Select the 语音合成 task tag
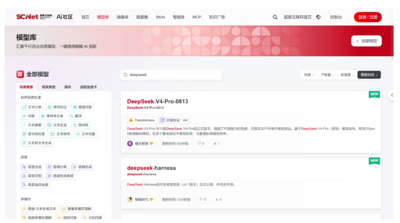The image size is (400, 223). pyautogui.click(x=32, y=167)
